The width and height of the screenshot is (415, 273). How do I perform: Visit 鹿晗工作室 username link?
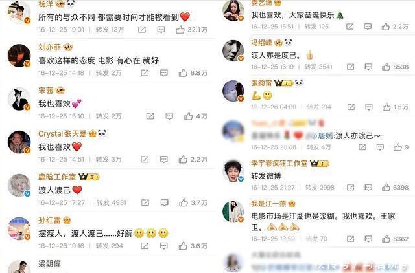pyautogui.click(x=57, y=177)
